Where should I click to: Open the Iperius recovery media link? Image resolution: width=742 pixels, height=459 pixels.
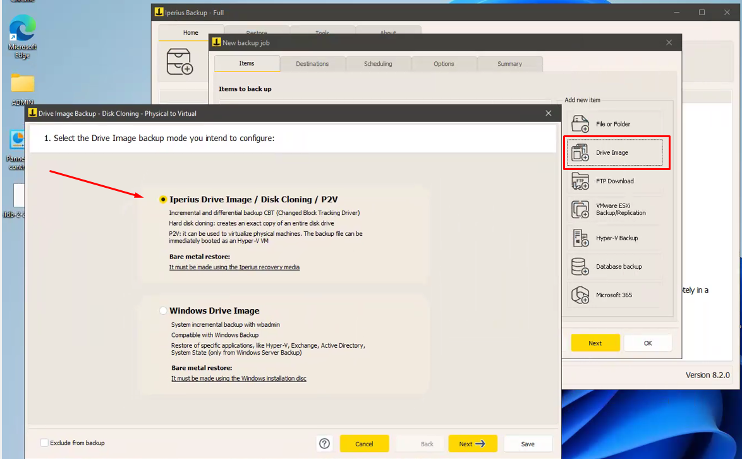234,267
